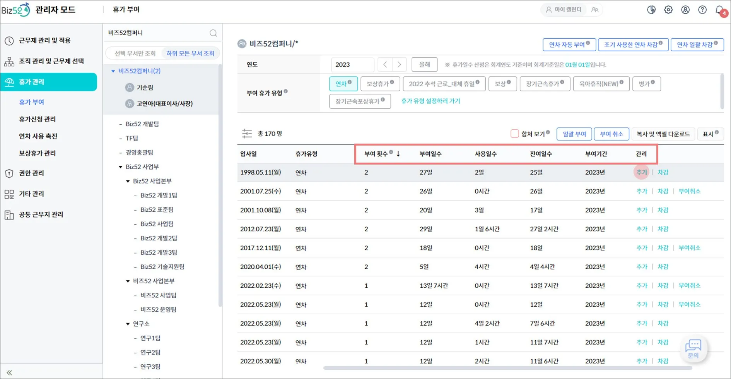The width and height of the screenshot is (731, 379).
Task: Collapse the Biz52 사업부 tree node
Action: (x=120, y=167)
